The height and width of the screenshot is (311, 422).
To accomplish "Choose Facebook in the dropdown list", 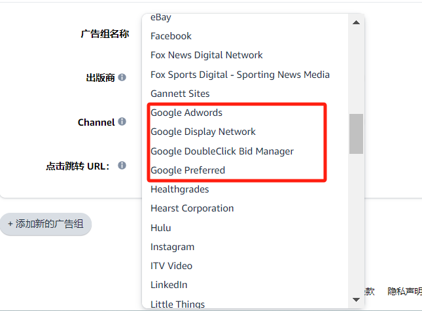I will 171,36.
